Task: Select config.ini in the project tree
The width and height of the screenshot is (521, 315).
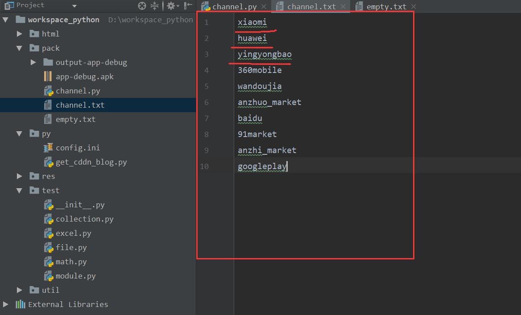Action: click(x=78, y=148)
